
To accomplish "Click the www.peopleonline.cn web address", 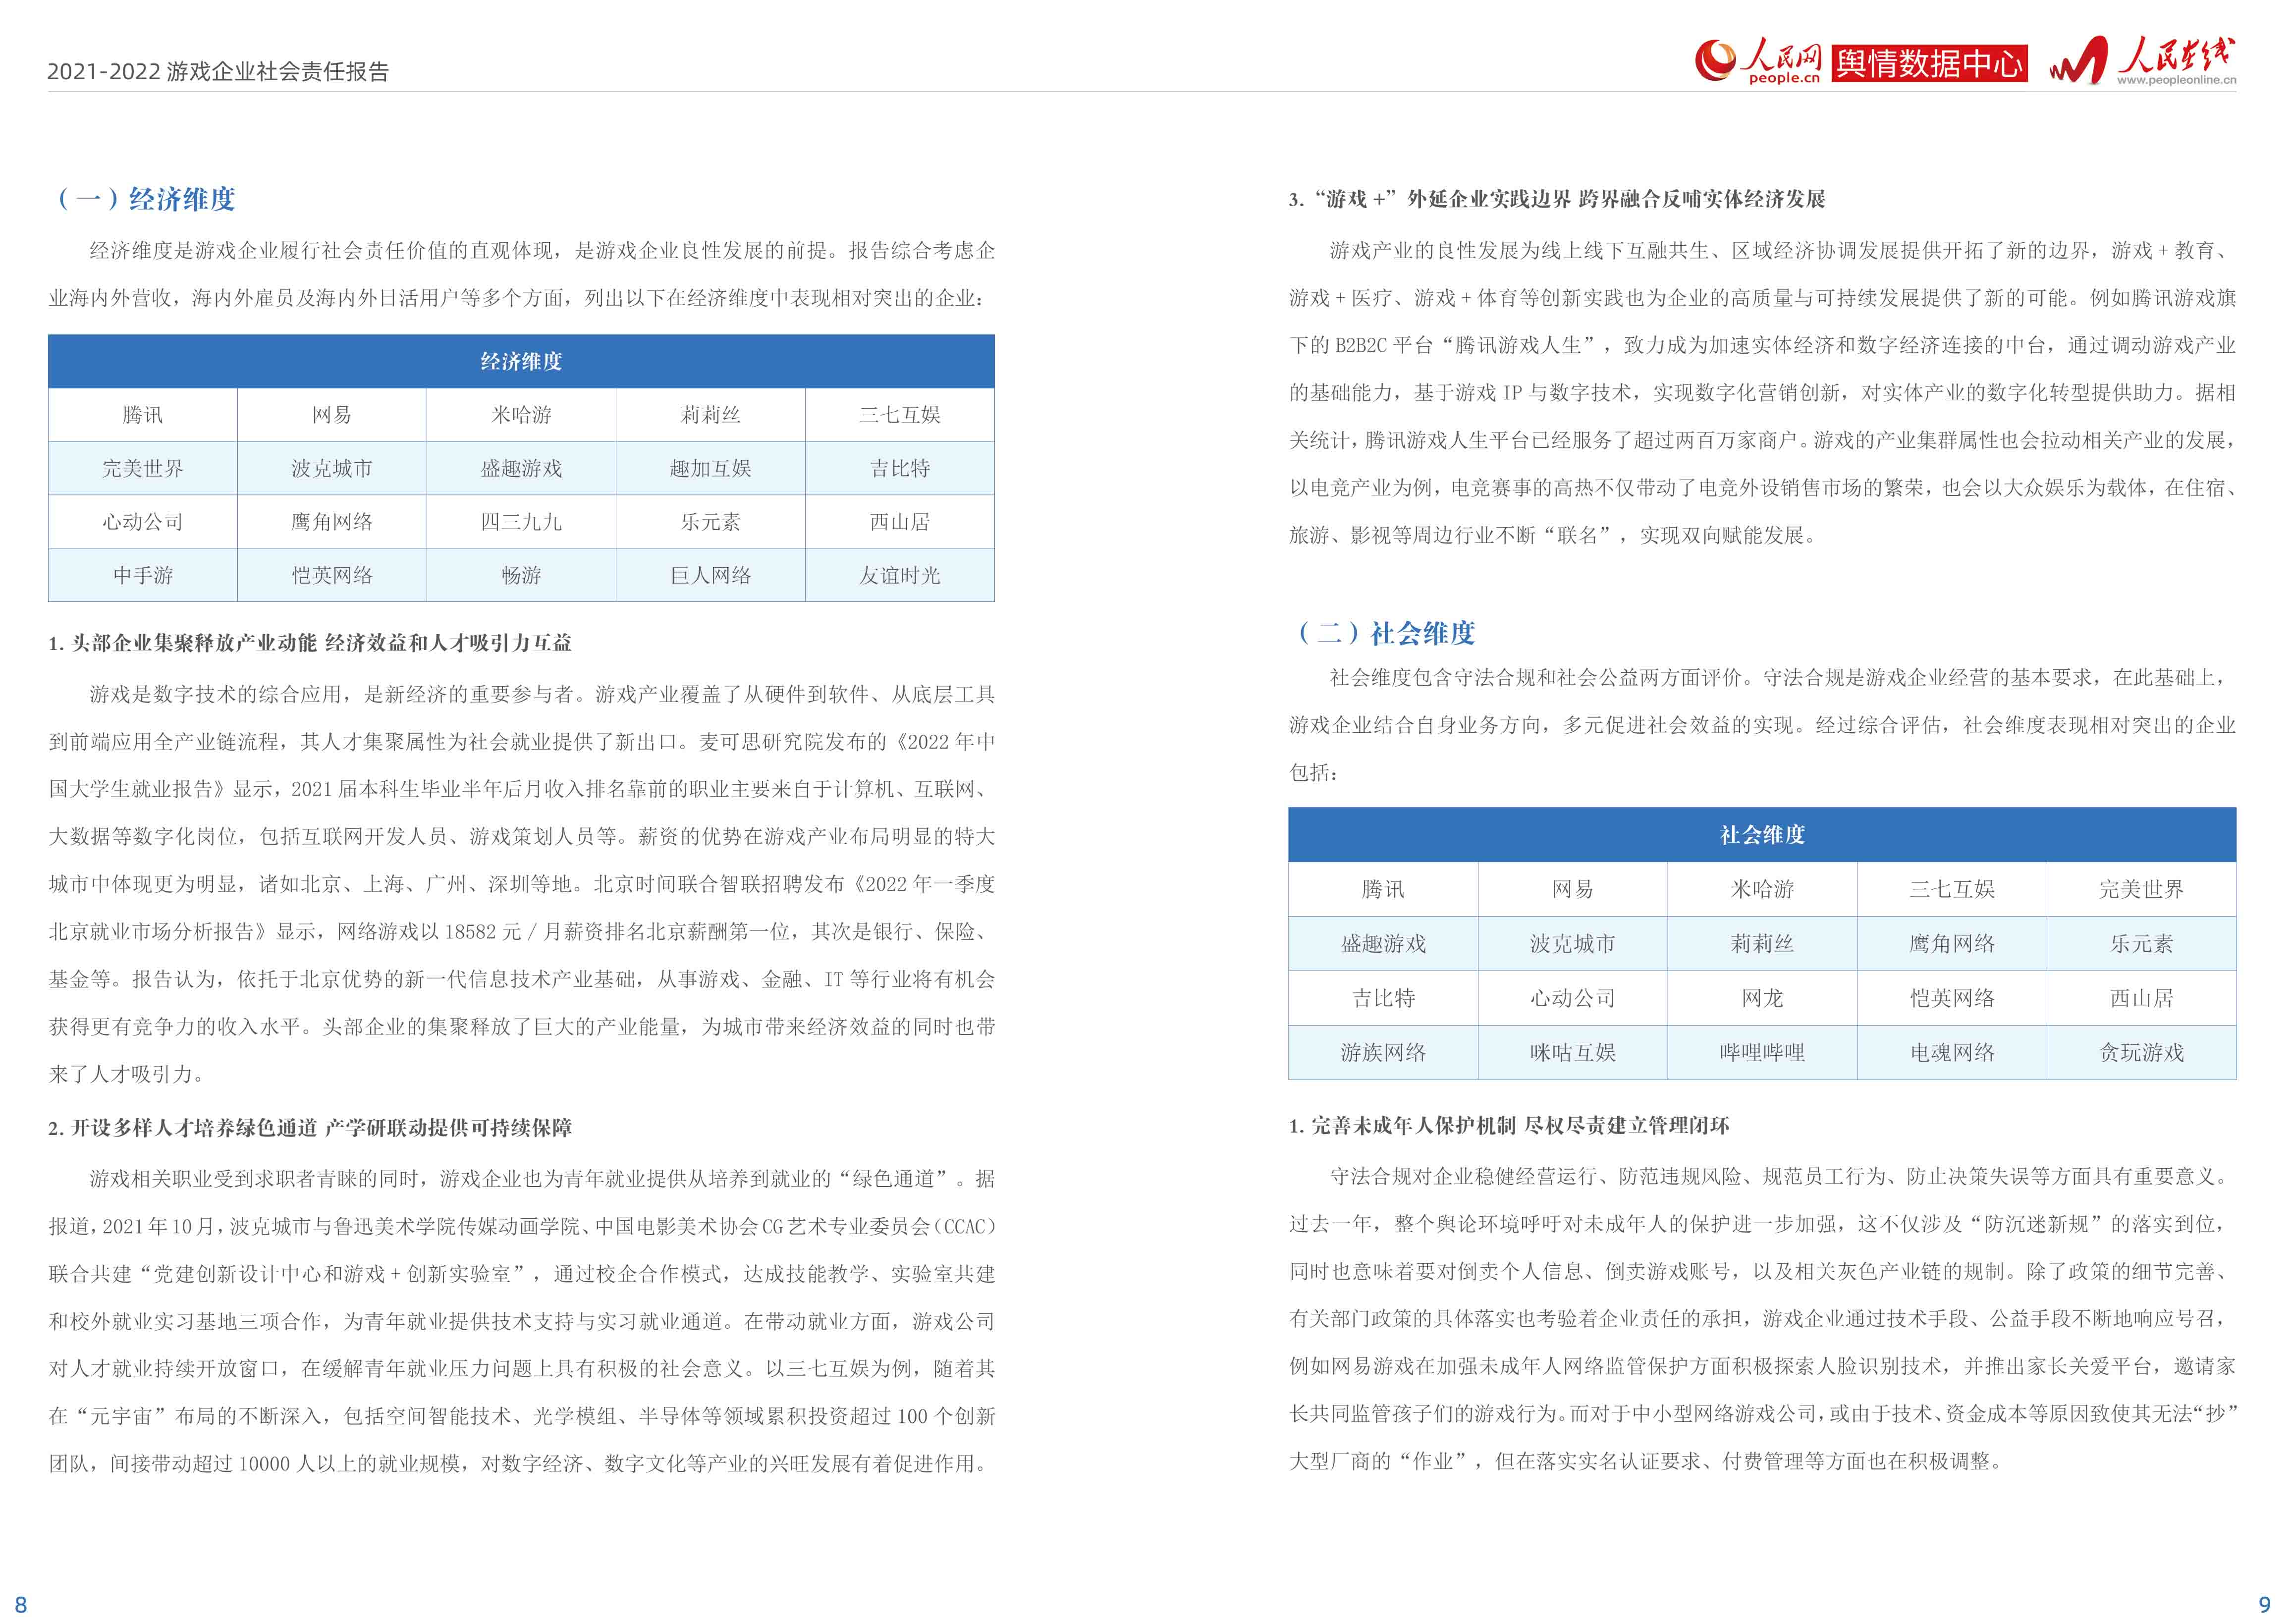I will click(x=2176, y=80).
